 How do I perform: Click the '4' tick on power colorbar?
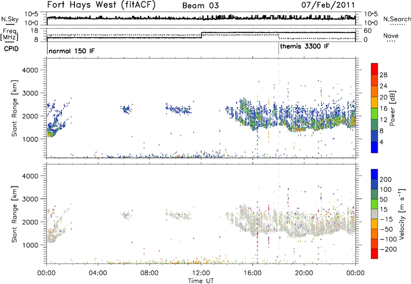tap(381, 142)
